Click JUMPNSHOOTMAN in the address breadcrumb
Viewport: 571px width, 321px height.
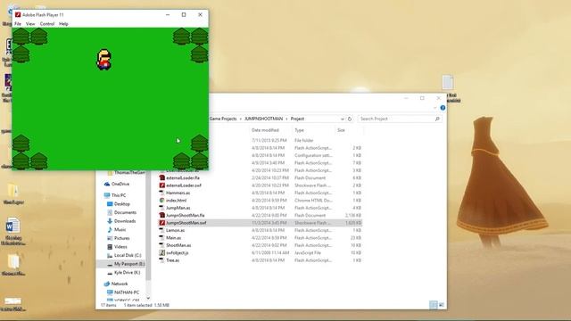click(264, 119)
